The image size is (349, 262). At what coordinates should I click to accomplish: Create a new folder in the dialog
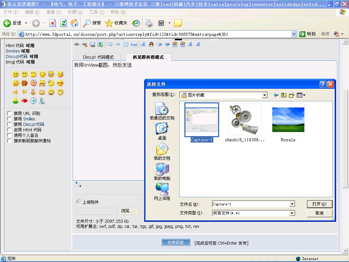tap(291, 95)
